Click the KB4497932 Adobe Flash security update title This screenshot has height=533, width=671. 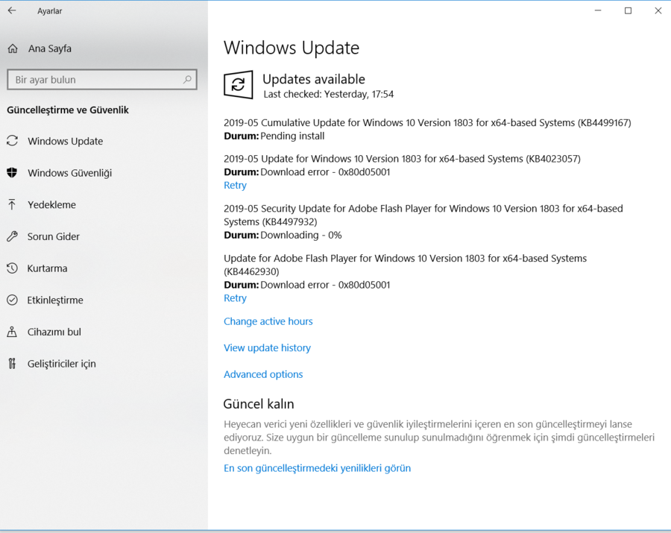(423, 215)
